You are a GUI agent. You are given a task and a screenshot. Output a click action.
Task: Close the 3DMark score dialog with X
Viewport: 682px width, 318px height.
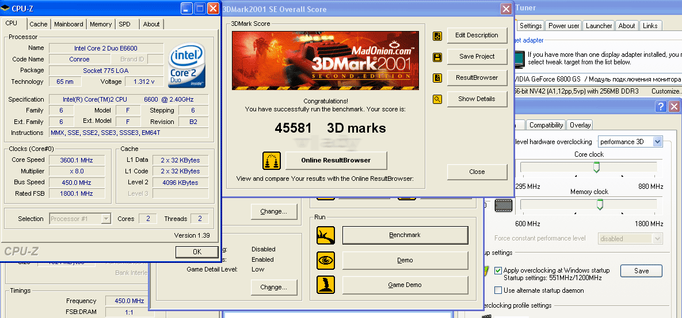505,9
